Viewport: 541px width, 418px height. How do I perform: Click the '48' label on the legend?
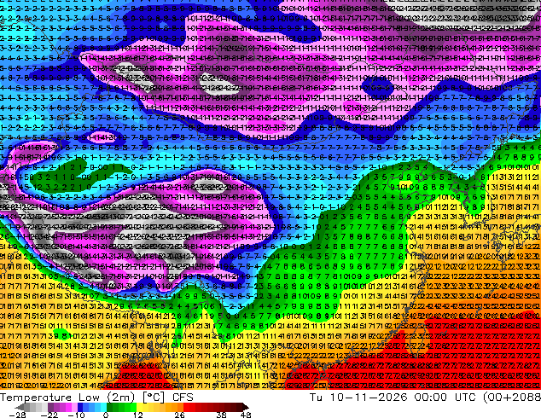(x=246, y=415)
